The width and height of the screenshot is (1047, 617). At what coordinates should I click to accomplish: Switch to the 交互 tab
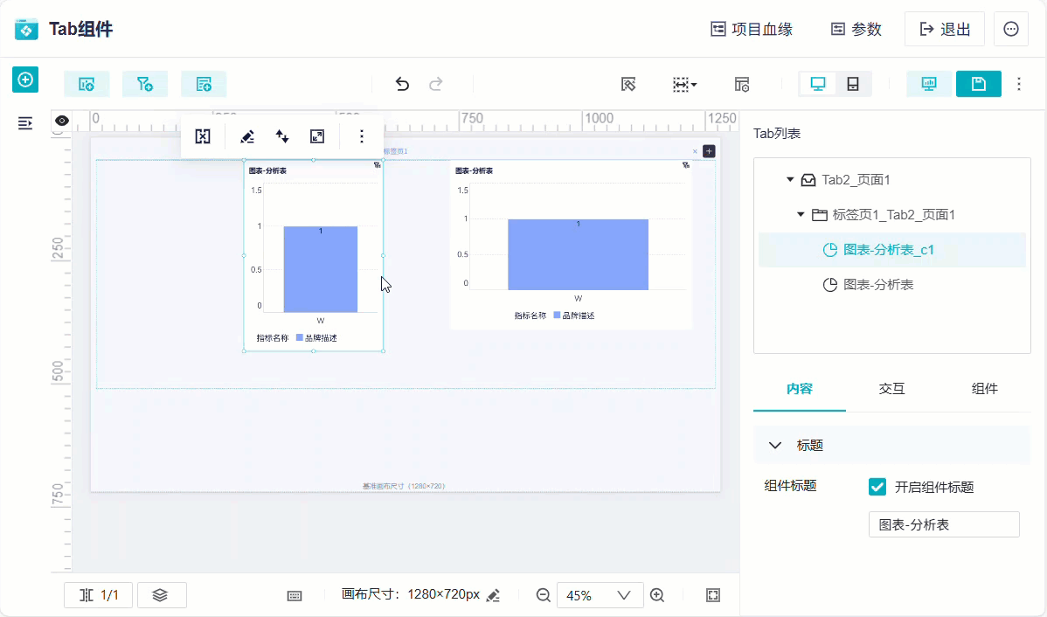coord(892,389)
